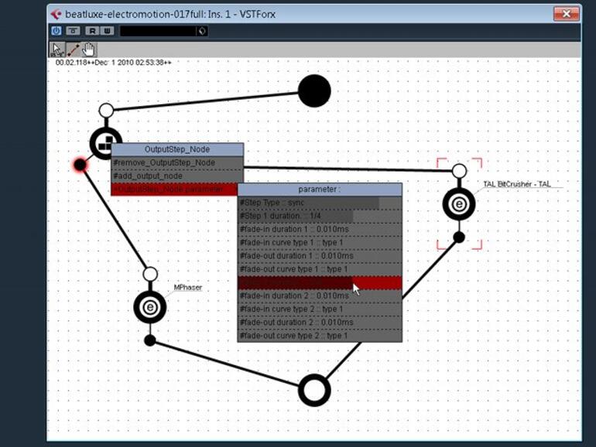Close the VSTForx plugin window
Viewport: 596px width, 447px height.
[x=567, y=14]
